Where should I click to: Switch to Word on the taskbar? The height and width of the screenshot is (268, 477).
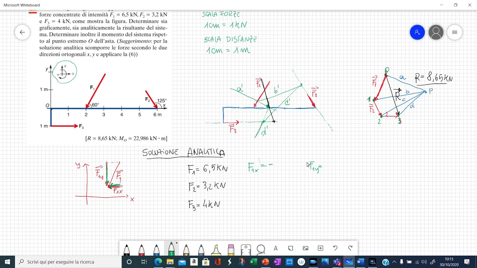[x=360, y=262]
